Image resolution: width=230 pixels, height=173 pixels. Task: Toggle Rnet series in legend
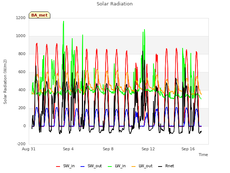point(166,166)
